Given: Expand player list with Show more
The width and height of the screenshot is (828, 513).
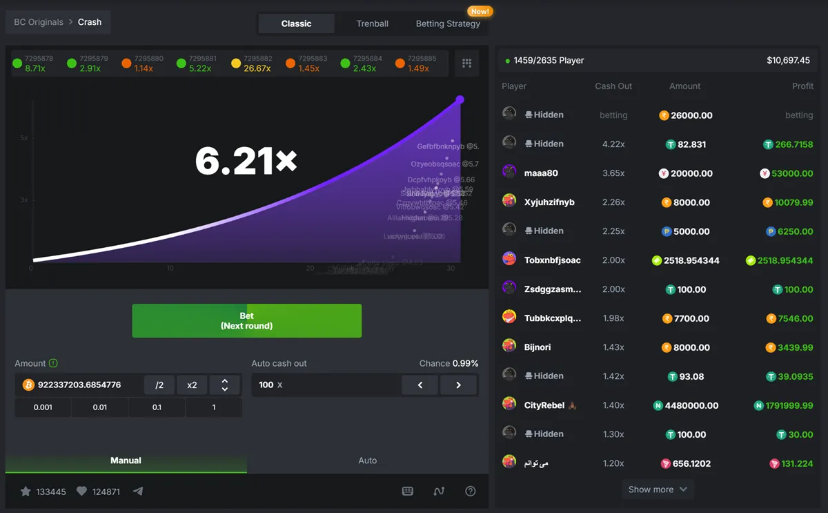Looking at the screenshot, I should 657,490.
